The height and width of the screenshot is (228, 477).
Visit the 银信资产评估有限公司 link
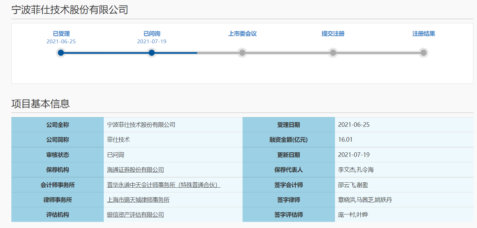pyautogui.click(x=135, y=215)
